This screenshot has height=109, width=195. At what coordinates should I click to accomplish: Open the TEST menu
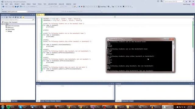point(45,4)
